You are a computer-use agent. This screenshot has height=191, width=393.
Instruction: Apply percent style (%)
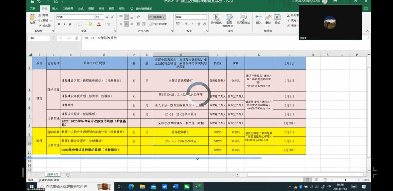tap(187, 24)
